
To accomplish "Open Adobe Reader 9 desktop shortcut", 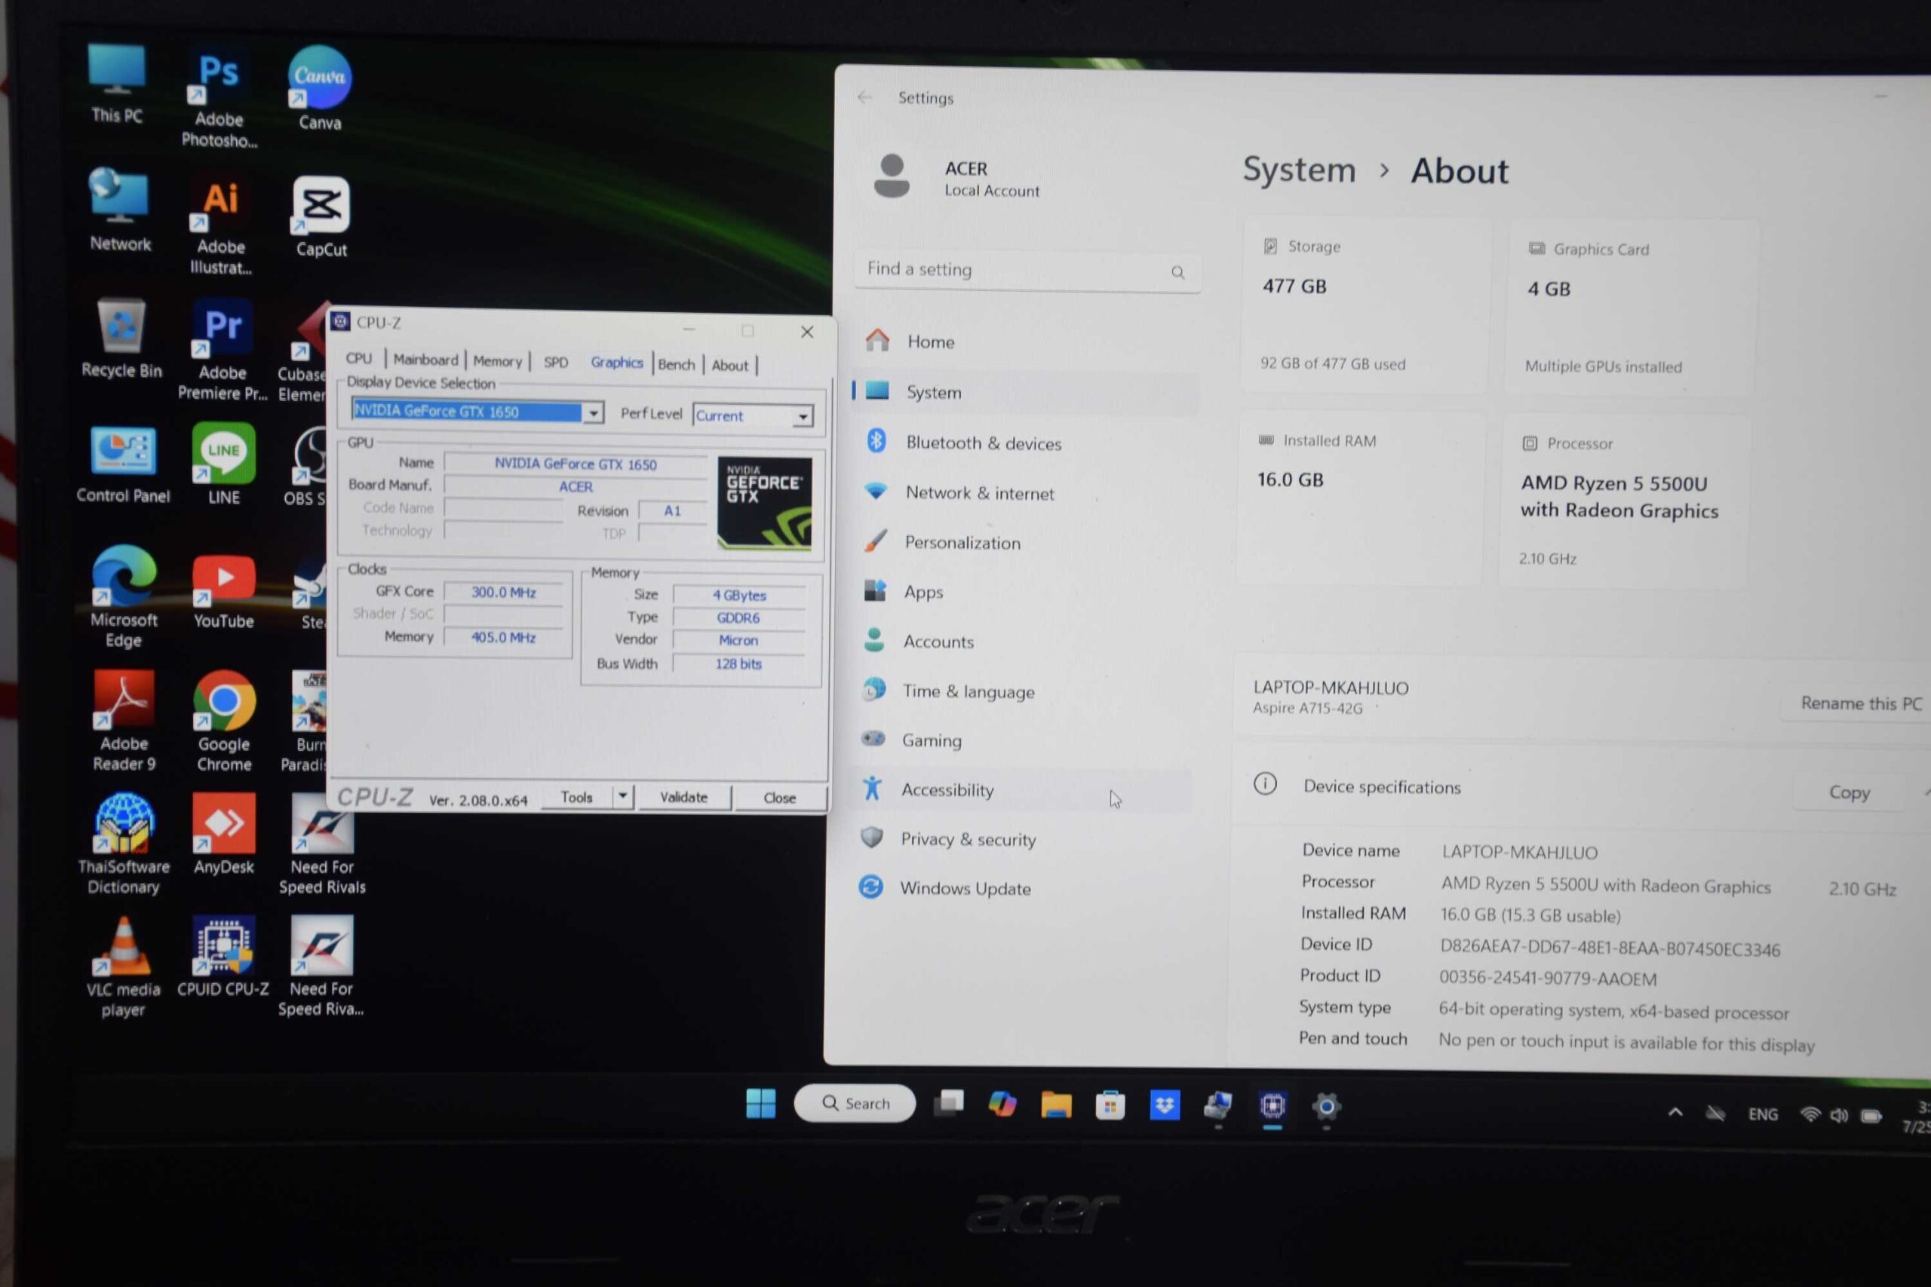I will pyautogui.click(x=123, y=721).
